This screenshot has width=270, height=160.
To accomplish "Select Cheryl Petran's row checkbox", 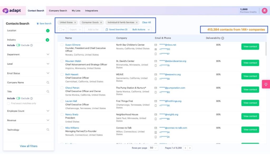I will tap(62, 88).
